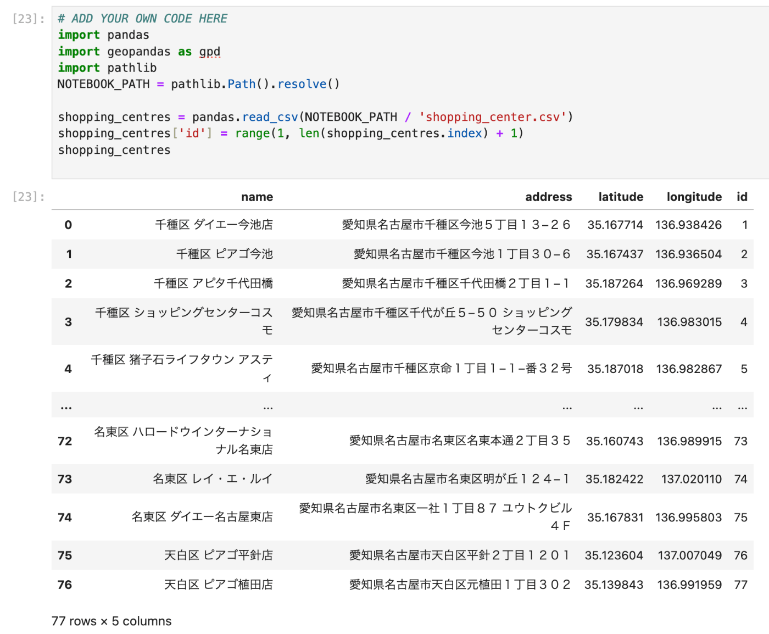Image resolution: width=769 pixels, height=634 pixels.
Task: Click longitude value 136.991959
Action: pos(689,585)
